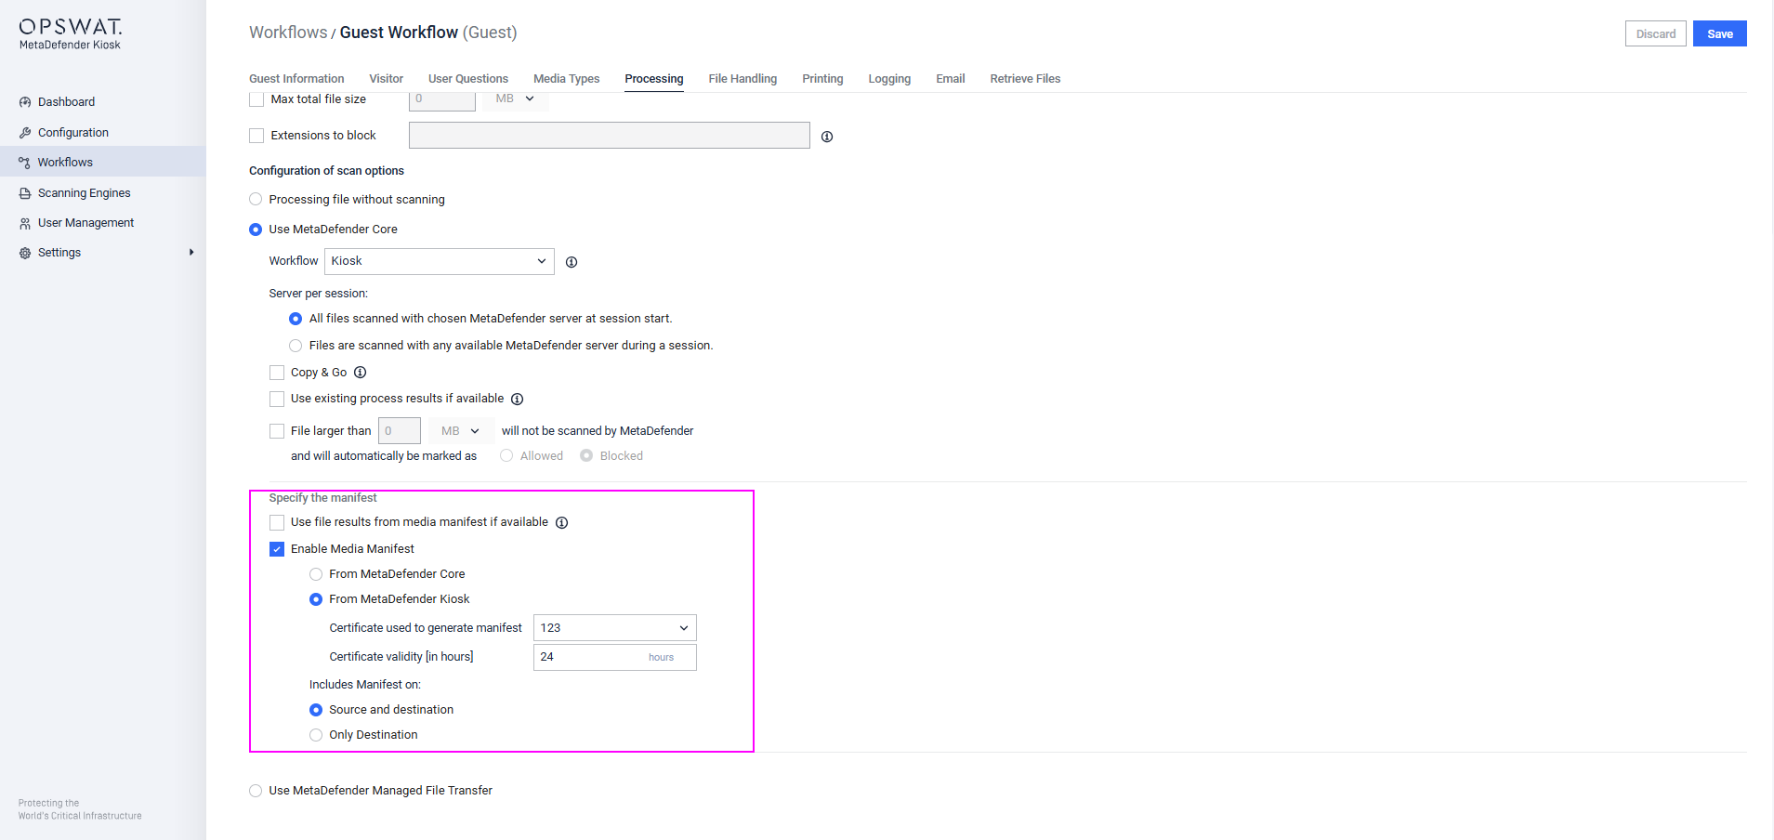Image resolution: width=1774 pixels, height=840 pixels.
Task: Open Max total file size MB unit dropdown
Action: 516,98
